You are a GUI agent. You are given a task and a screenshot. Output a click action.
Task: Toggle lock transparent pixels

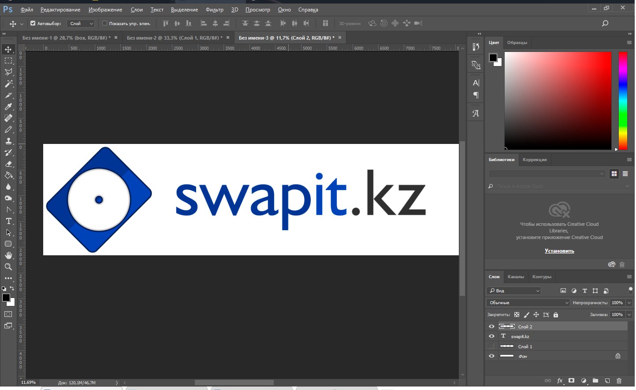coord(517,315)
